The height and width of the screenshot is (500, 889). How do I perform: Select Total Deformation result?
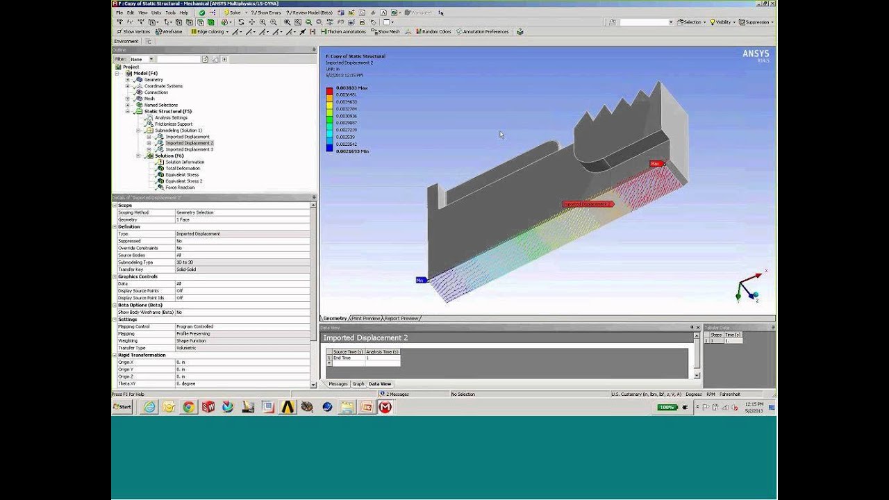[183, 168]
